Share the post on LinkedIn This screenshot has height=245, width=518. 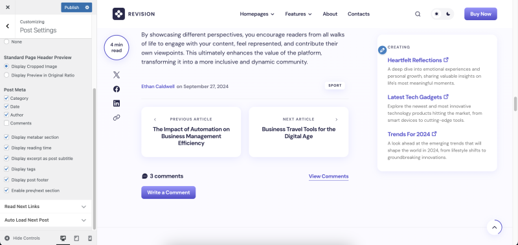pos(117,104)
